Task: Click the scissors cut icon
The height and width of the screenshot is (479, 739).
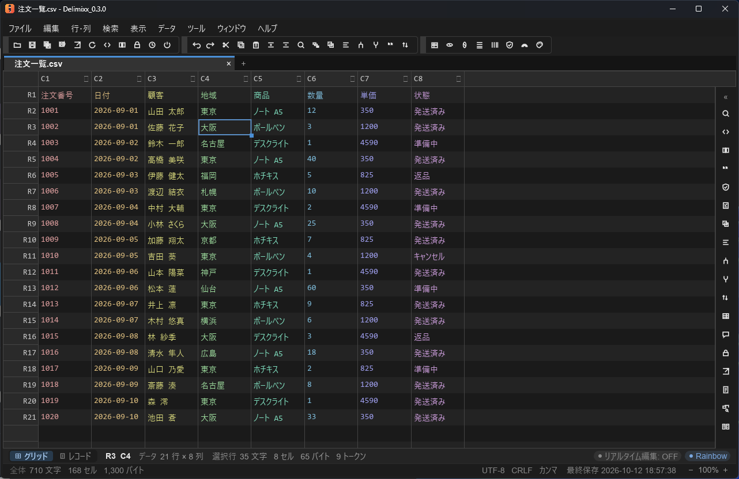Action: [226, 45]
